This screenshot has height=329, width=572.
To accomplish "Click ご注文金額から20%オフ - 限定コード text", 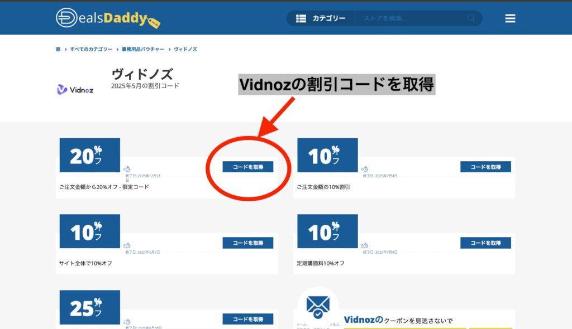I will 104,187.
